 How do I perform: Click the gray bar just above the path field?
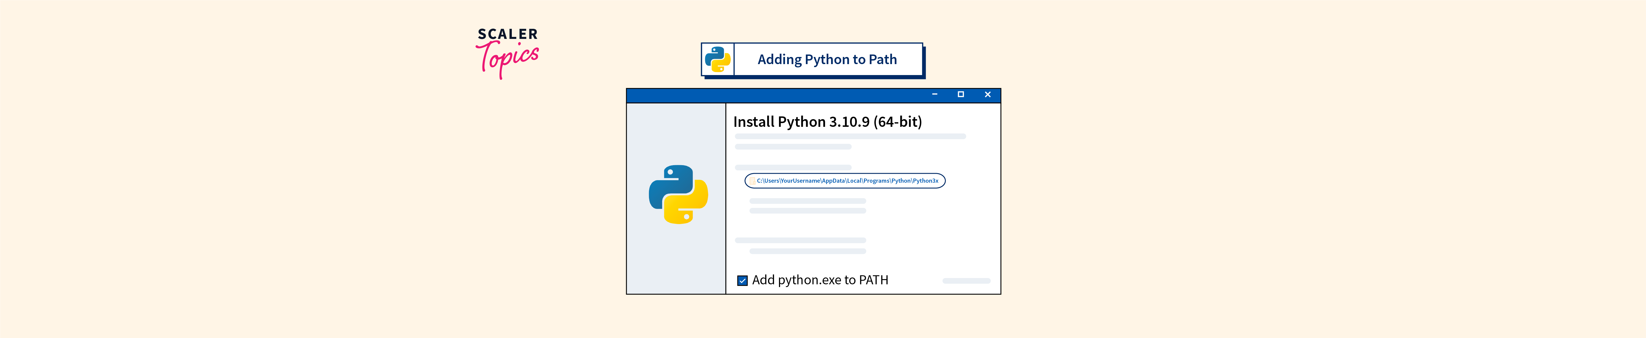[793, 168]
